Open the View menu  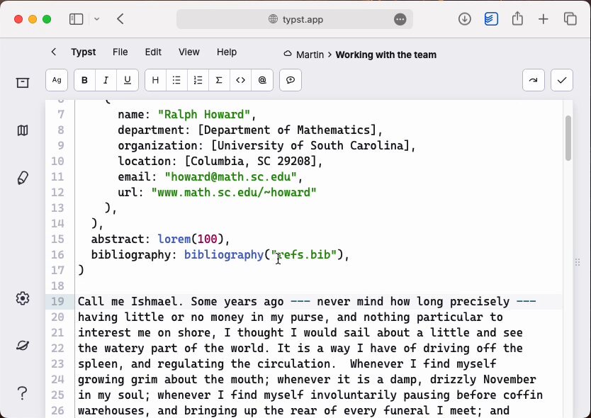(x=188, y=52)
